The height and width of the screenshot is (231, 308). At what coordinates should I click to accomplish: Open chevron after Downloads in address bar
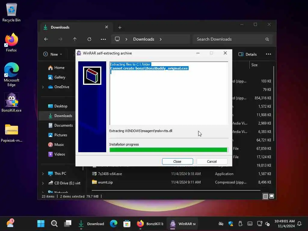(161, 39)
